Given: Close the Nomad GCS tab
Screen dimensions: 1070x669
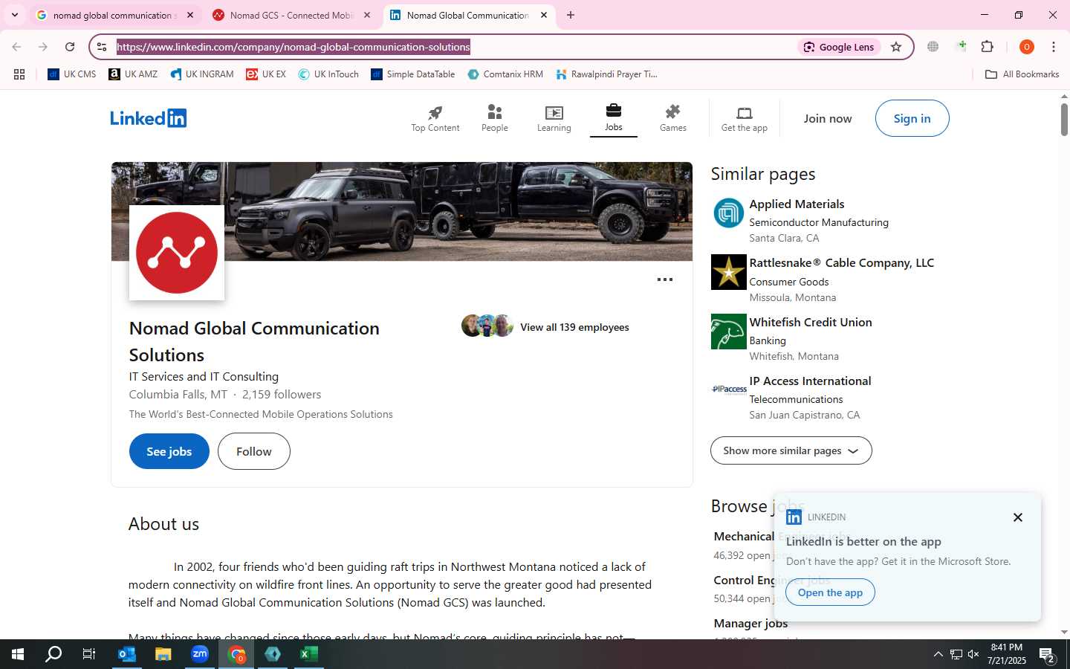Looking at the screenshot, I should (367, 15).
